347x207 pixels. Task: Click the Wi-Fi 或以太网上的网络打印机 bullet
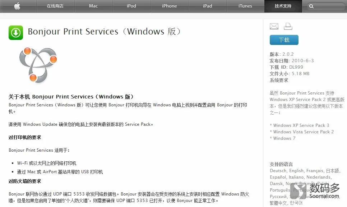click(x=47, y=164)
